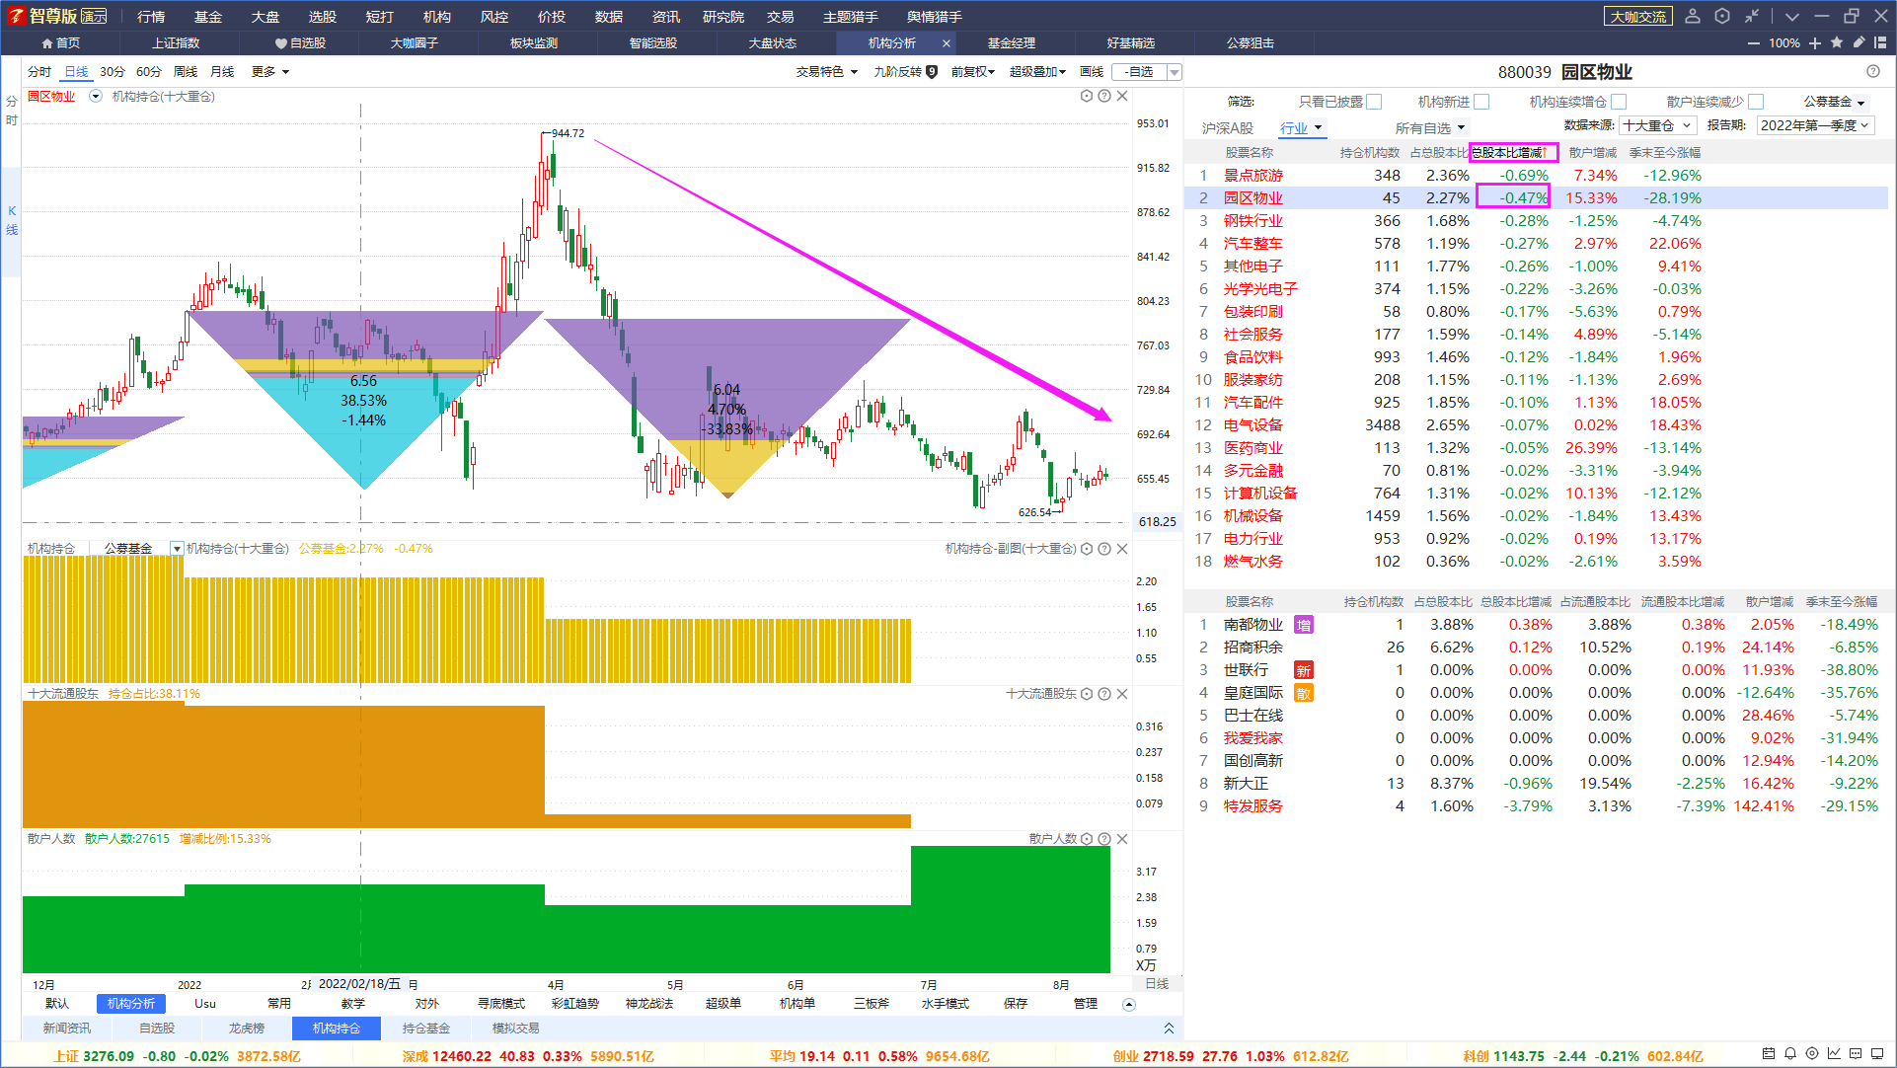Select the 神龙战法 template button
The height and width of the screenshot is (1068, 1897).
point(649,1004)
